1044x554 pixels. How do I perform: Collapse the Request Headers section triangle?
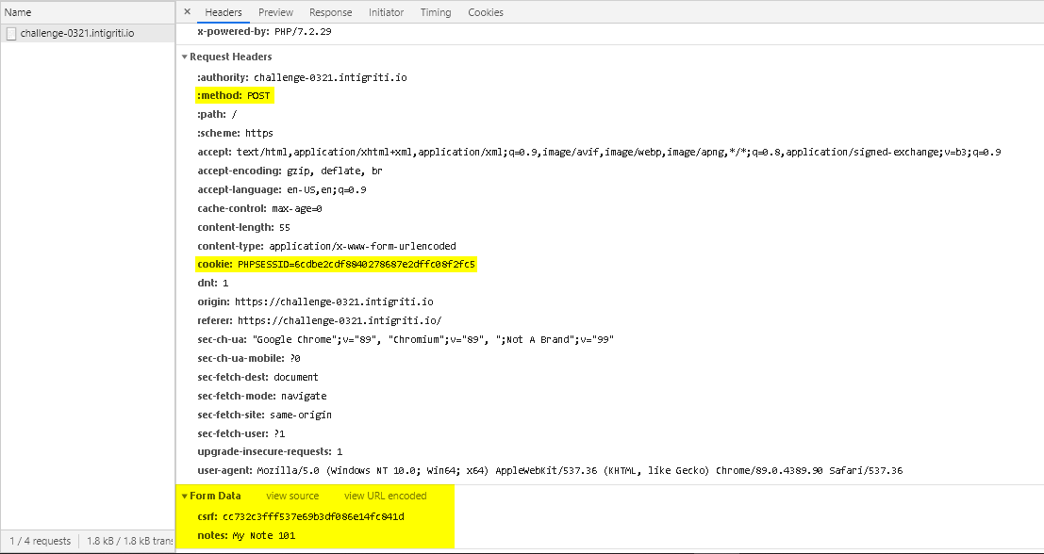[185, 57]
